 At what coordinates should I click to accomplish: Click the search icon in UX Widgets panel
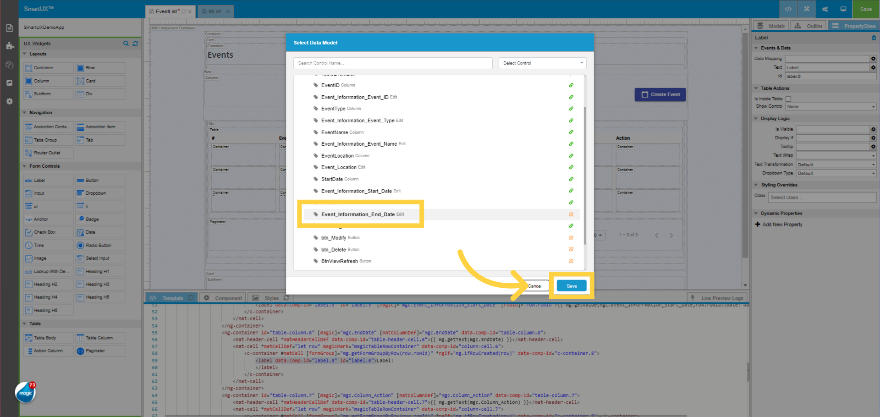(126, 44)
